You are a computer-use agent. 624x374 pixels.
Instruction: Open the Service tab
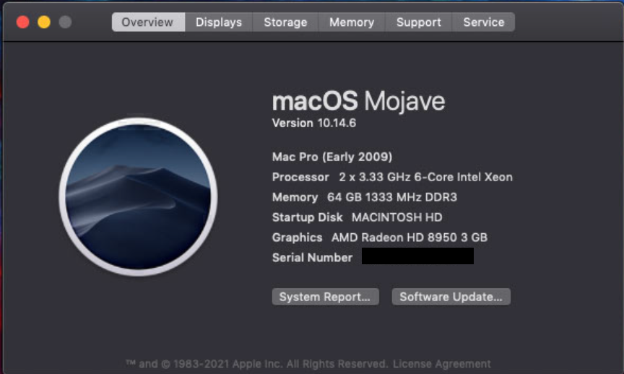tap(483, 22)
